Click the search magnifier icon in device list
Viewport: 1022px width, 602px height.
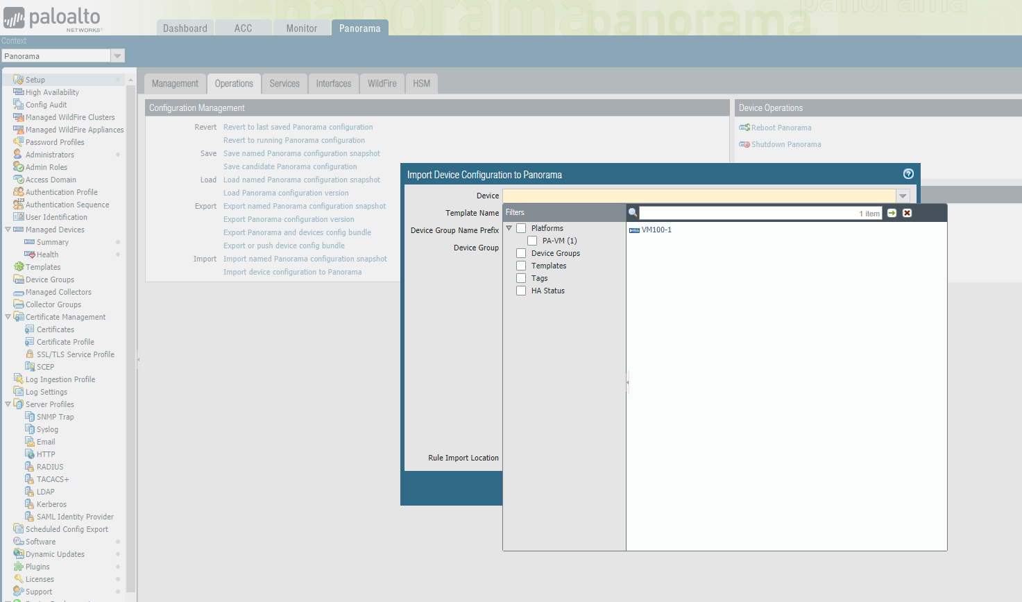633,213
